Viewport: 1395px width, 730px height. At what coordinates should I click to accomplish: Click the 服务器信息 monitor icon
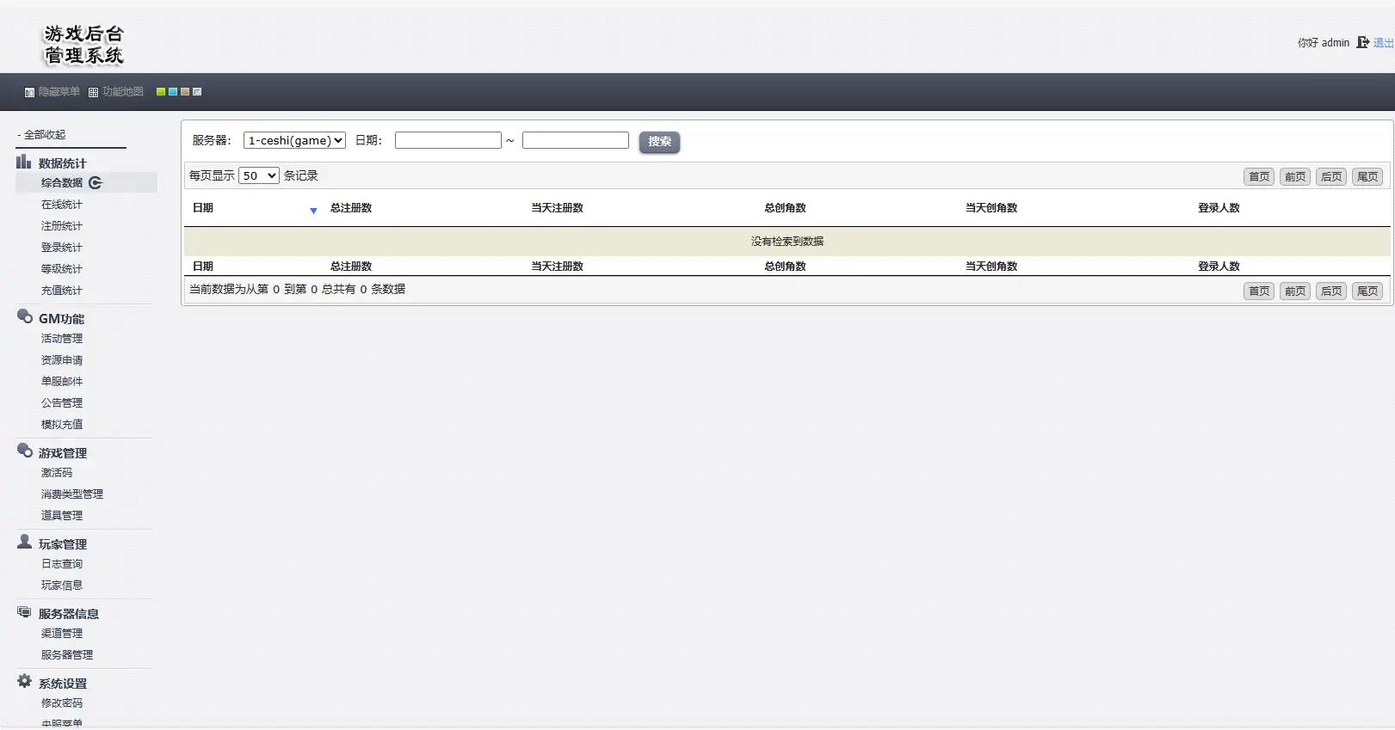click(x=24, y=612)
